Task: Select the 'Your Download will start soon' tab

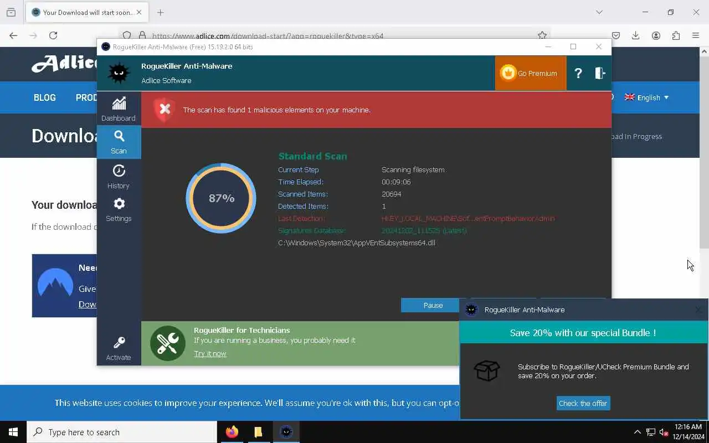Action: (x=86, y=12)
